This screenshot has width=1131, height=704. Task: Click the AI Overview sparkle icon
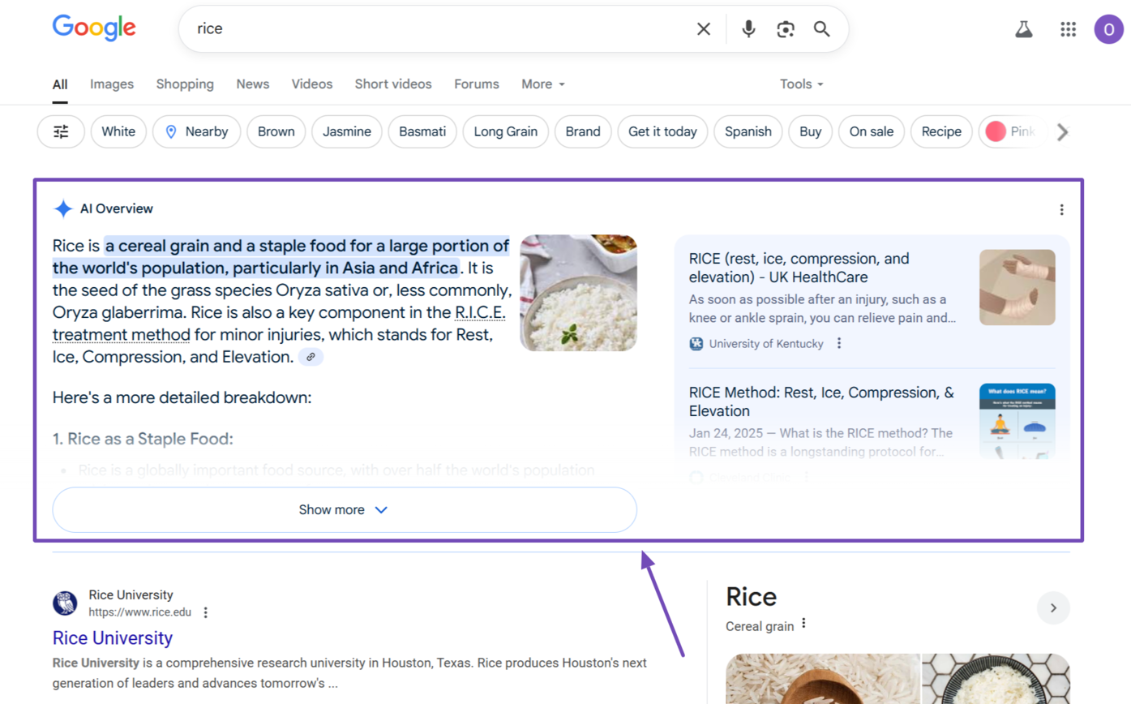click(x=63, y=209)
